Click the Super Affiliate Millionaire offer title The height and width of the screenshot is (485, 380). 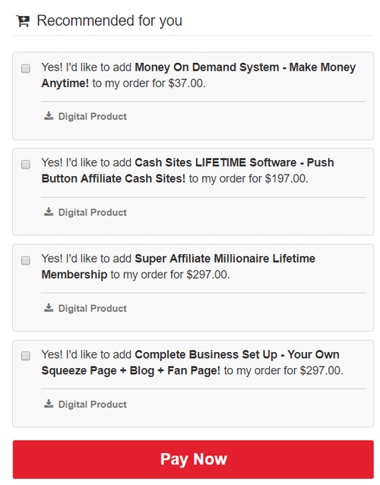point(179,266)
